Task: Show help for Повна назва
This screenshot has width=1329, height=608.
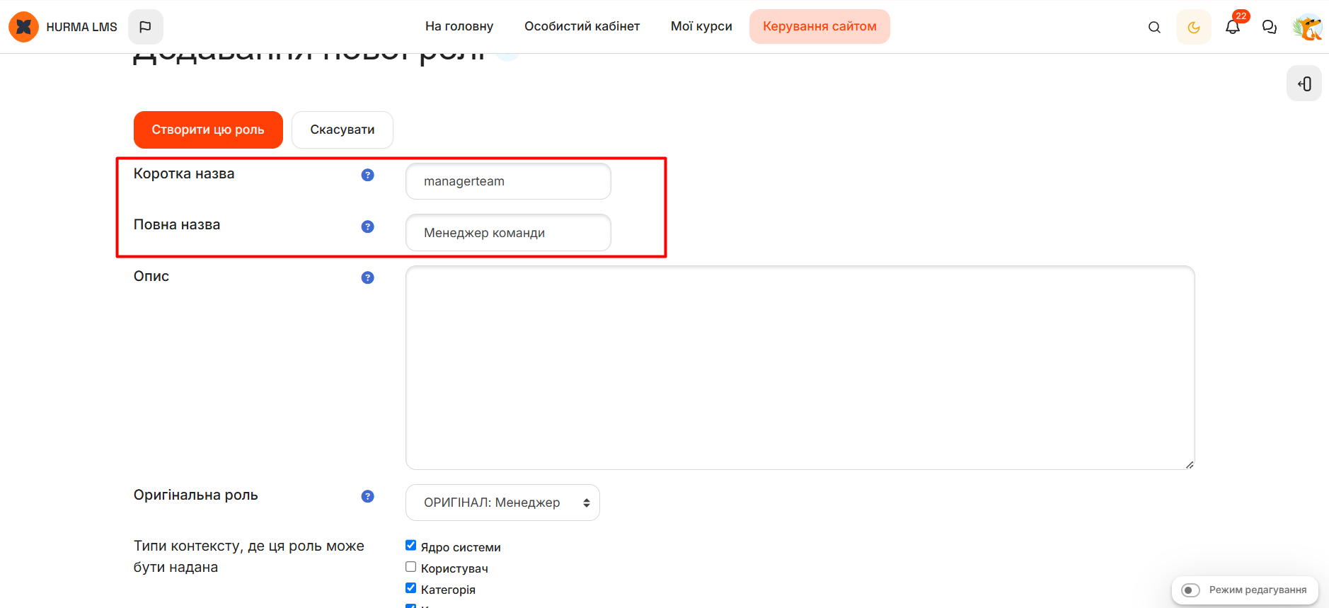Action: click(x=367, y=226)
